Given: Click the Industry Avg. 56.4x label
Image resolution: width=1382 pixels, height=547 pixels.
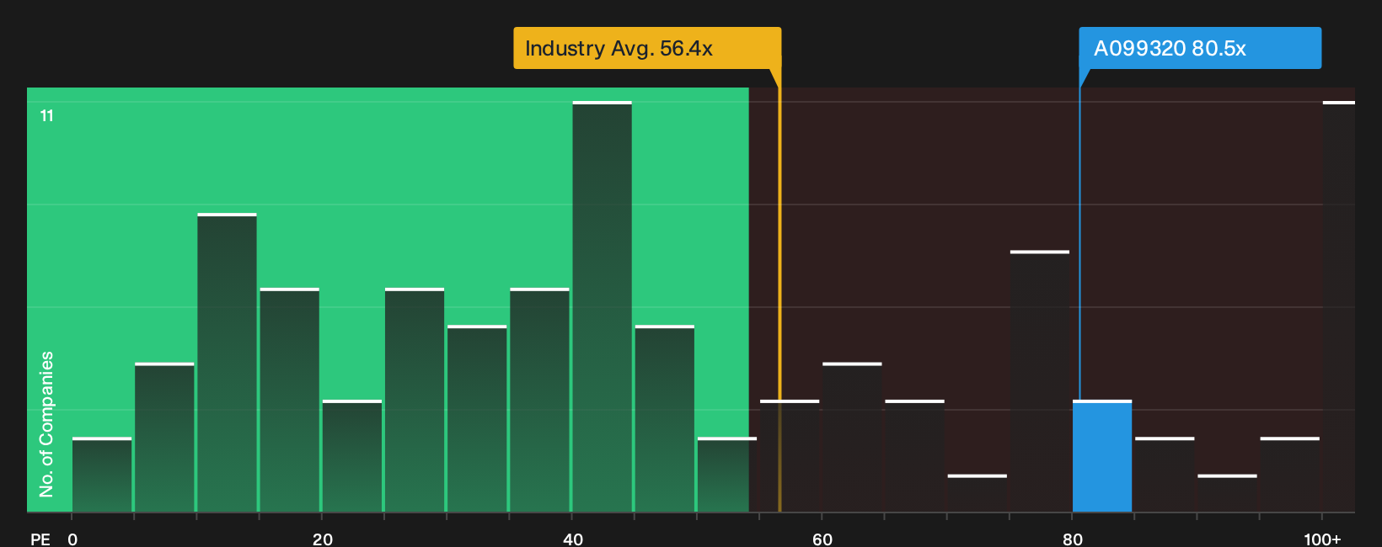Looking at the screenshot, I should click(647, 48).
